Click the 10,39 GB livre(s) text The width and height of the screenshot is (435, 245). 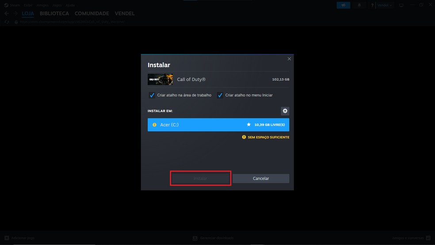click(269, 125)
